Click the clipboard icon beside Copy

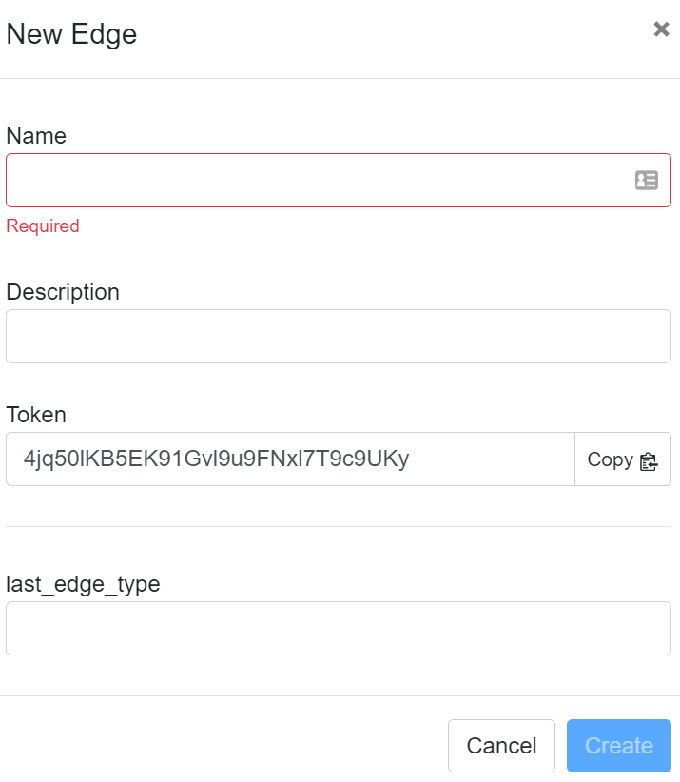(649, 460)
